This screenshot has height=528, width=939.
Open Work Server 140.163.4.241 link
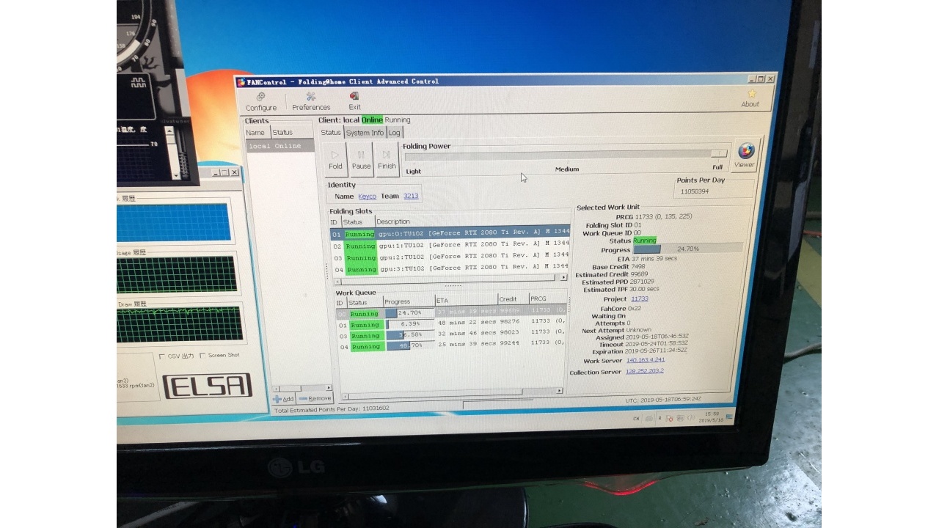pos(646,360)
